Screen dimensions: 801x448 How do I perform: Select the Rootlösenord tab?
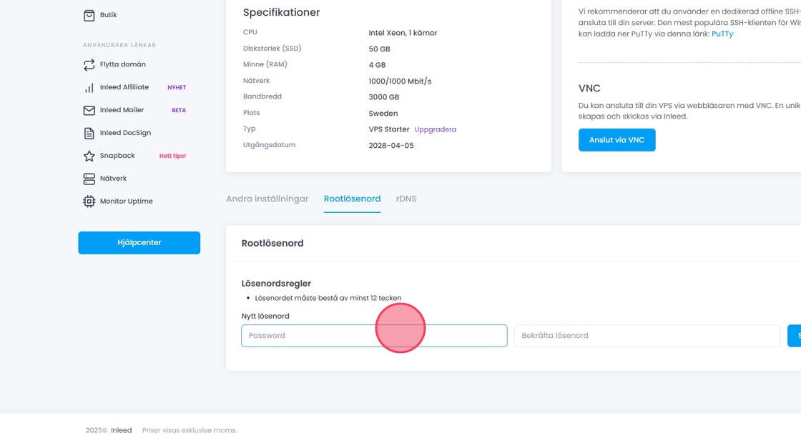tap(352, 199)
